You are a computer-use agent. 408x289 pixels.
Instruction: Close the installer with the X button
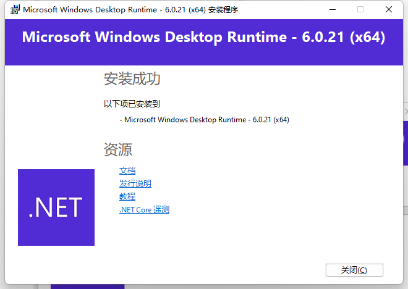pos(389,10)
